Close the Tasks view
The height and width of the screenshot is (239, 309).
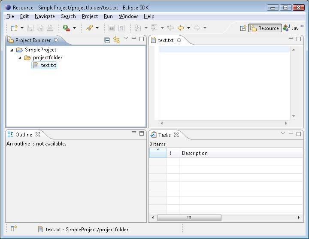point(176,135)
